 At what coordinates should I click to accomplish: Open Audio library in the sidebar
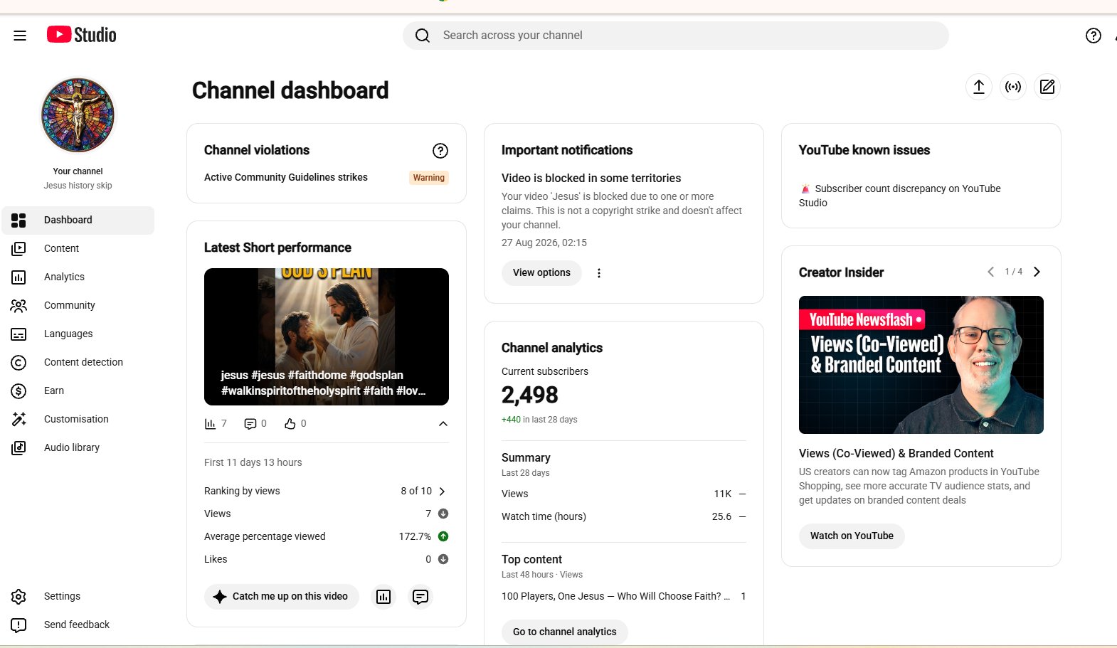[x=78, y=448]
